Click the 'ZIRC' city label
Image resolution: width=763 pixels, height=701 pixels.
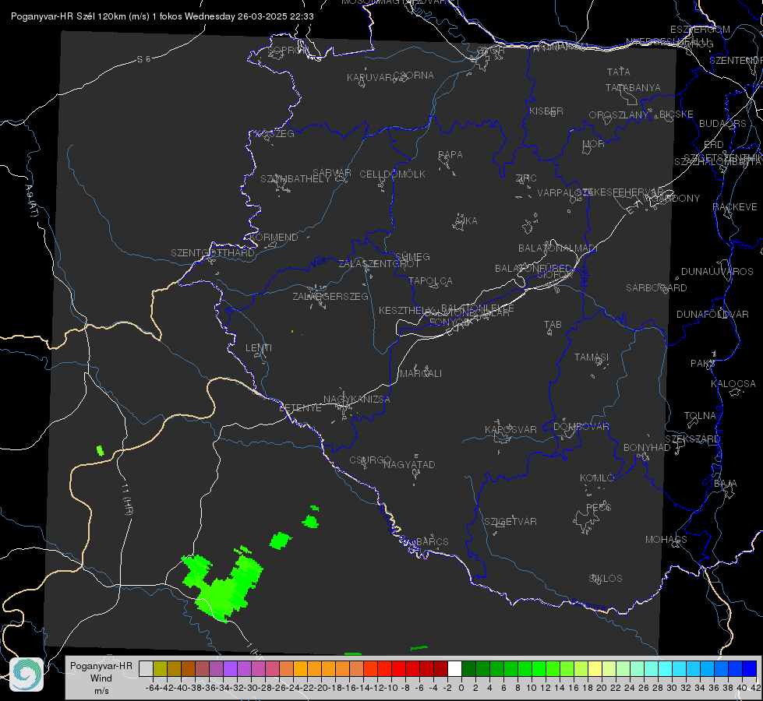pos(526,178)
